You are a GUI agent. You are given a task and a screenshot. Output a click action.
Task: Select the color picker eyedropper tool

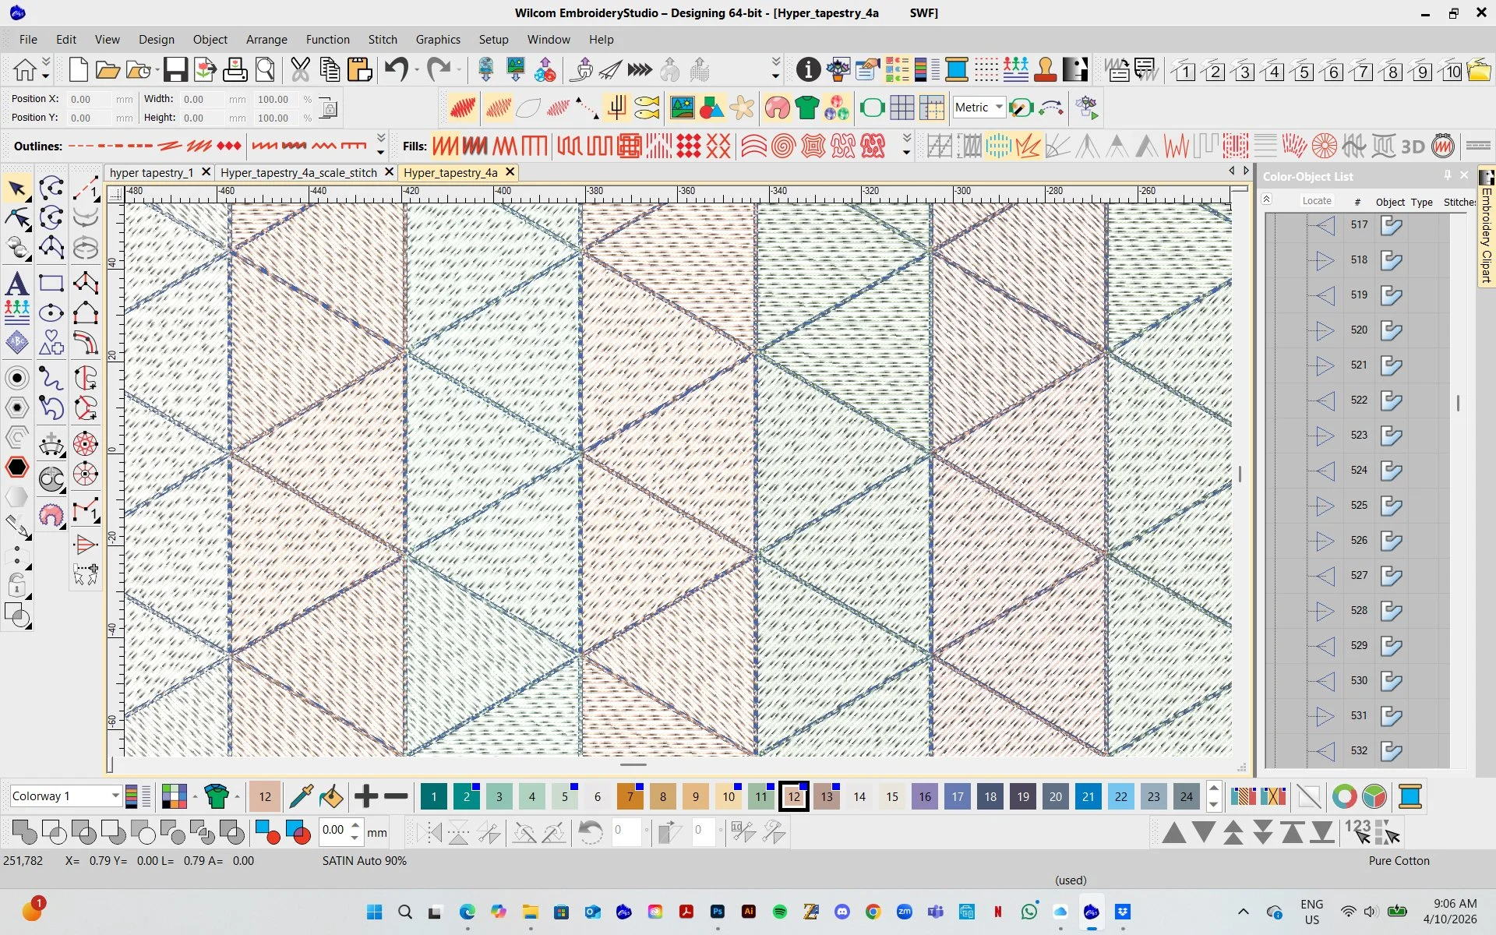[x=300, y=796]
